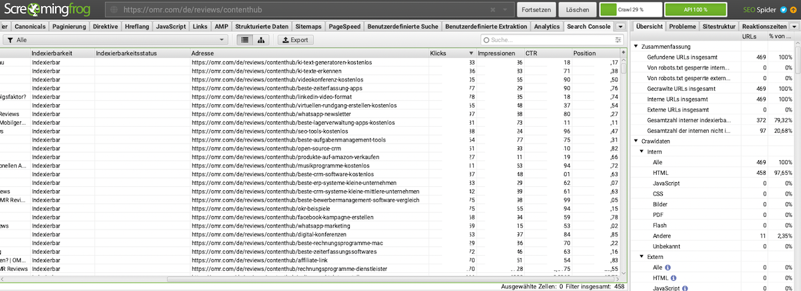Open search filter options icon
Screen dimensions: 801x291
tap(618, 40)
